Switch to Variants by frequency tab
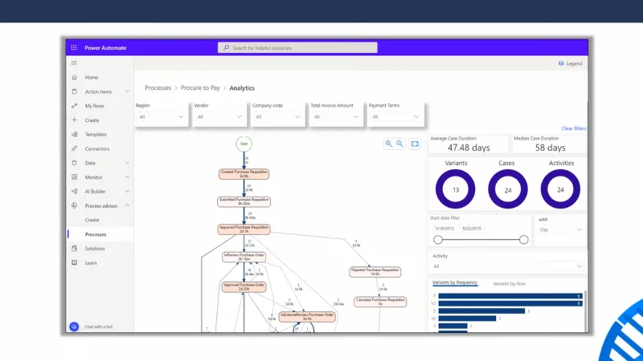 [455, 283]
